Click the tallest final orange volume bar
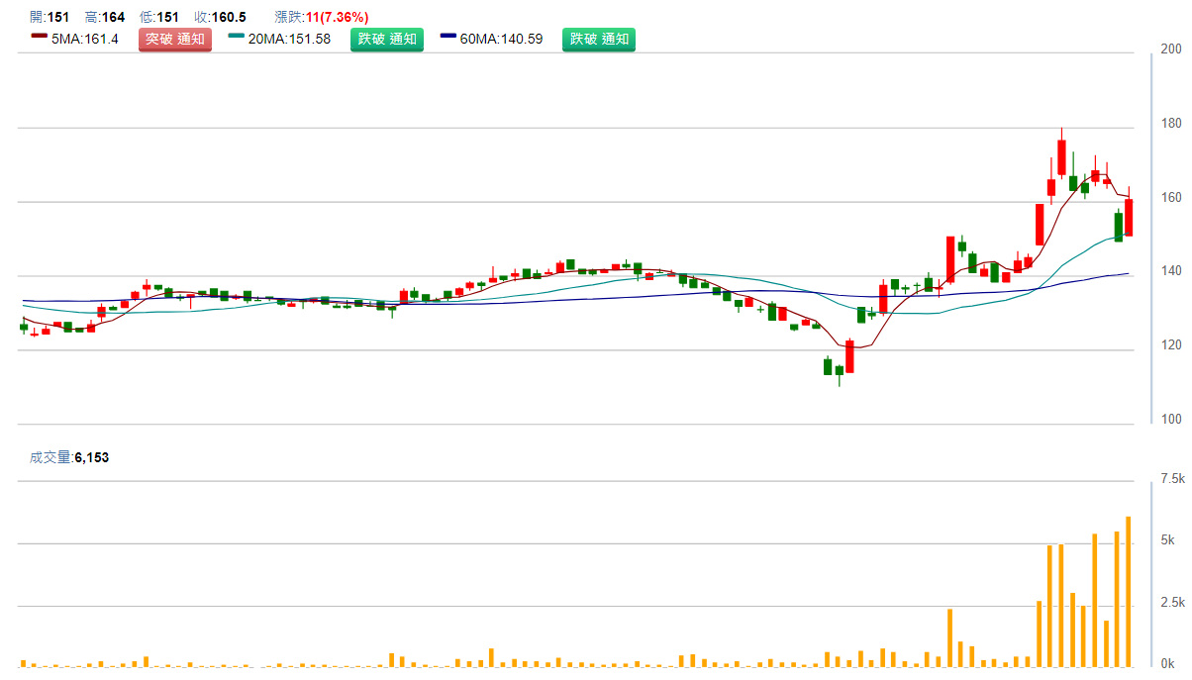Image resolution: width=1192 pixels, height=680 pixels. 1129,591
